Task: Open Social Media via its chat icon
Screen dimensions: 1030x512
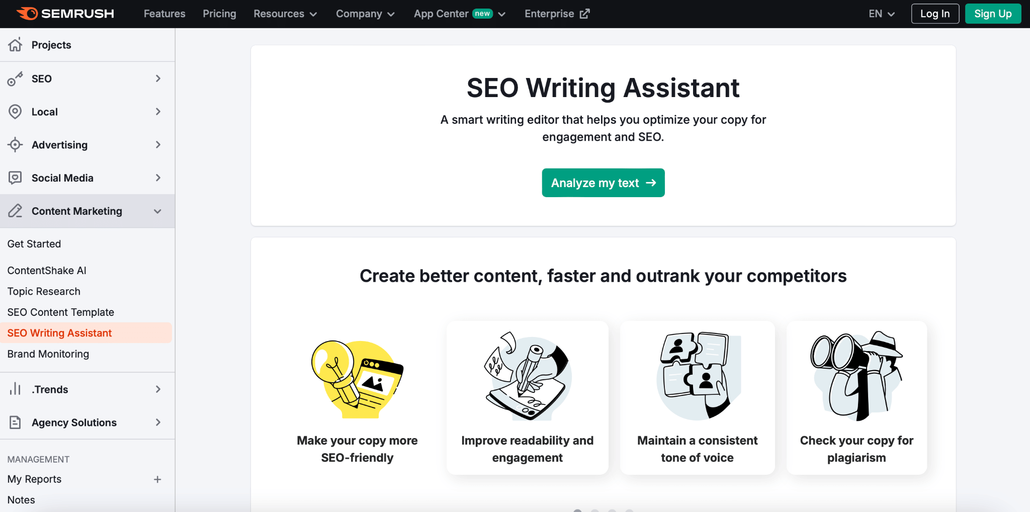Action: pyautogui.click(x=16, y=178)
